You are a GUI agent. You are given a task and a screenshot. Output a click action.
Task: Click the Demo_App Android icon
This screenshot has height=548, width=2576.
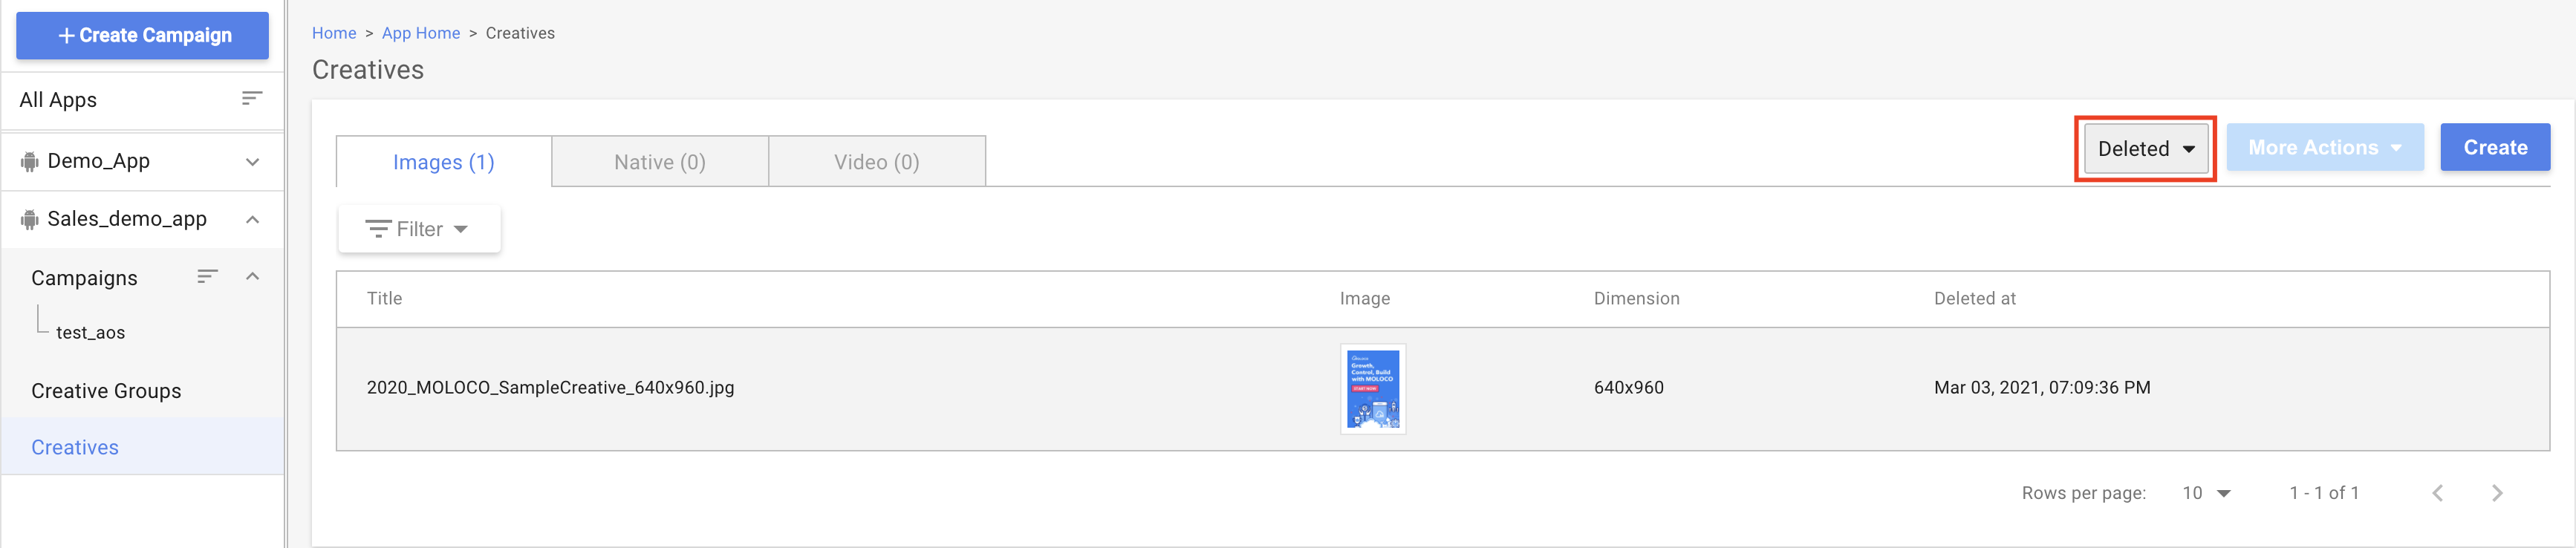tap(30, 161)
